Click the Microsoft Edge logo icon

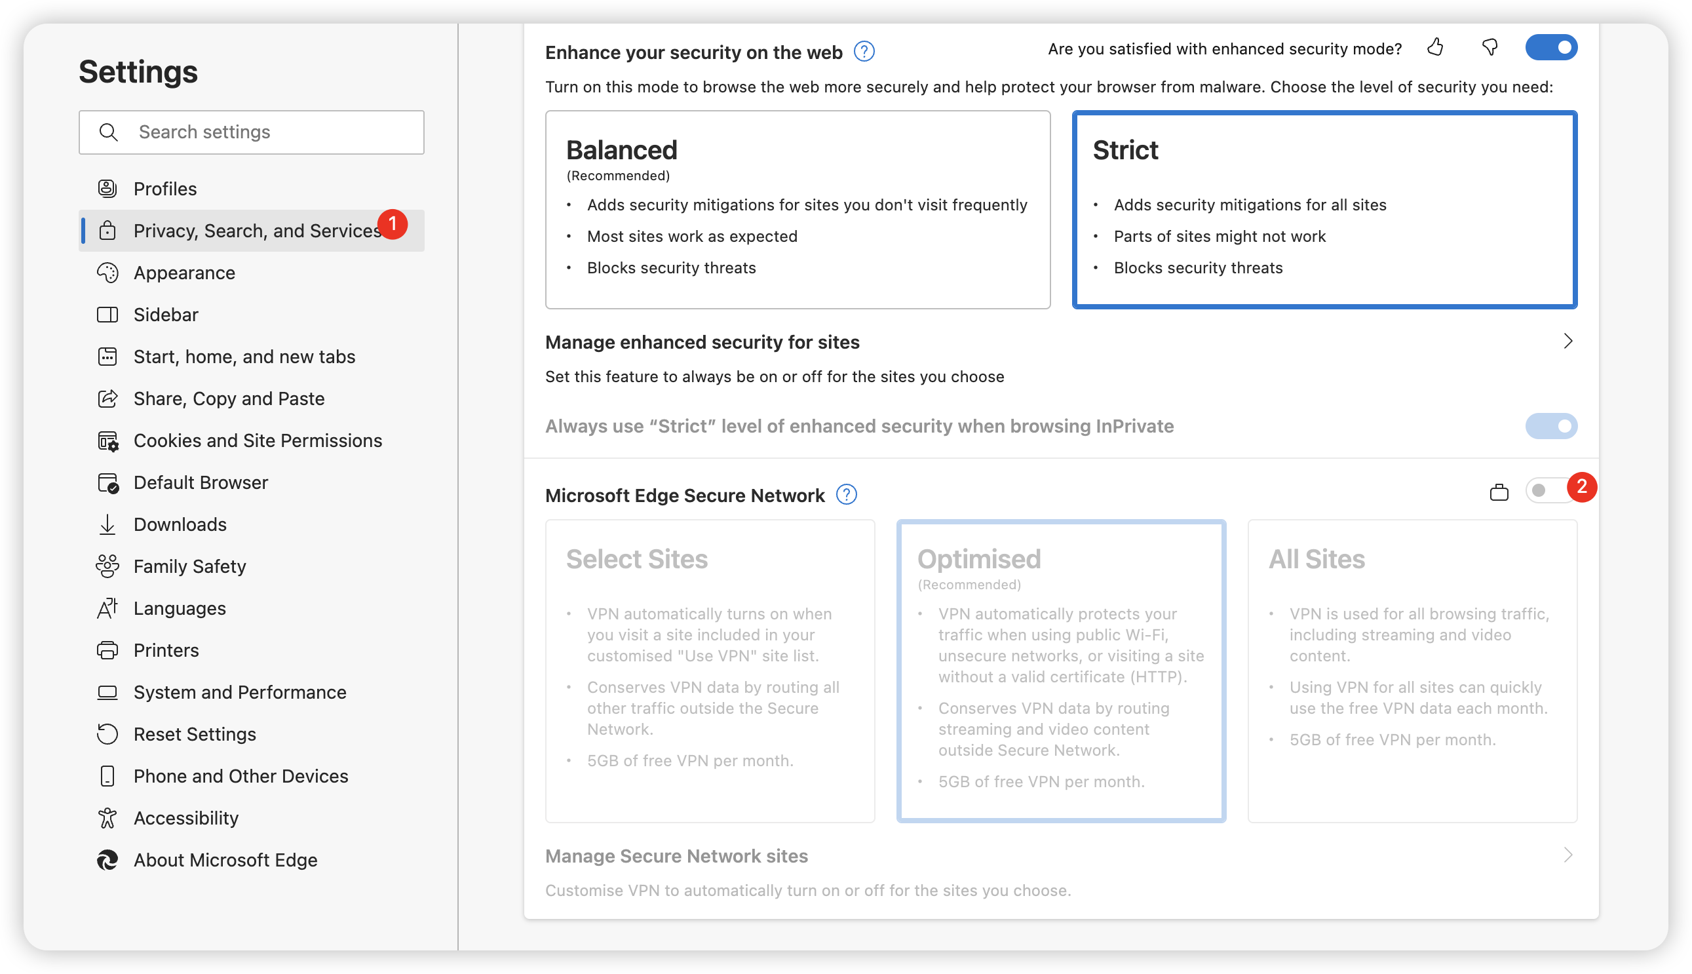coord(107,860)
